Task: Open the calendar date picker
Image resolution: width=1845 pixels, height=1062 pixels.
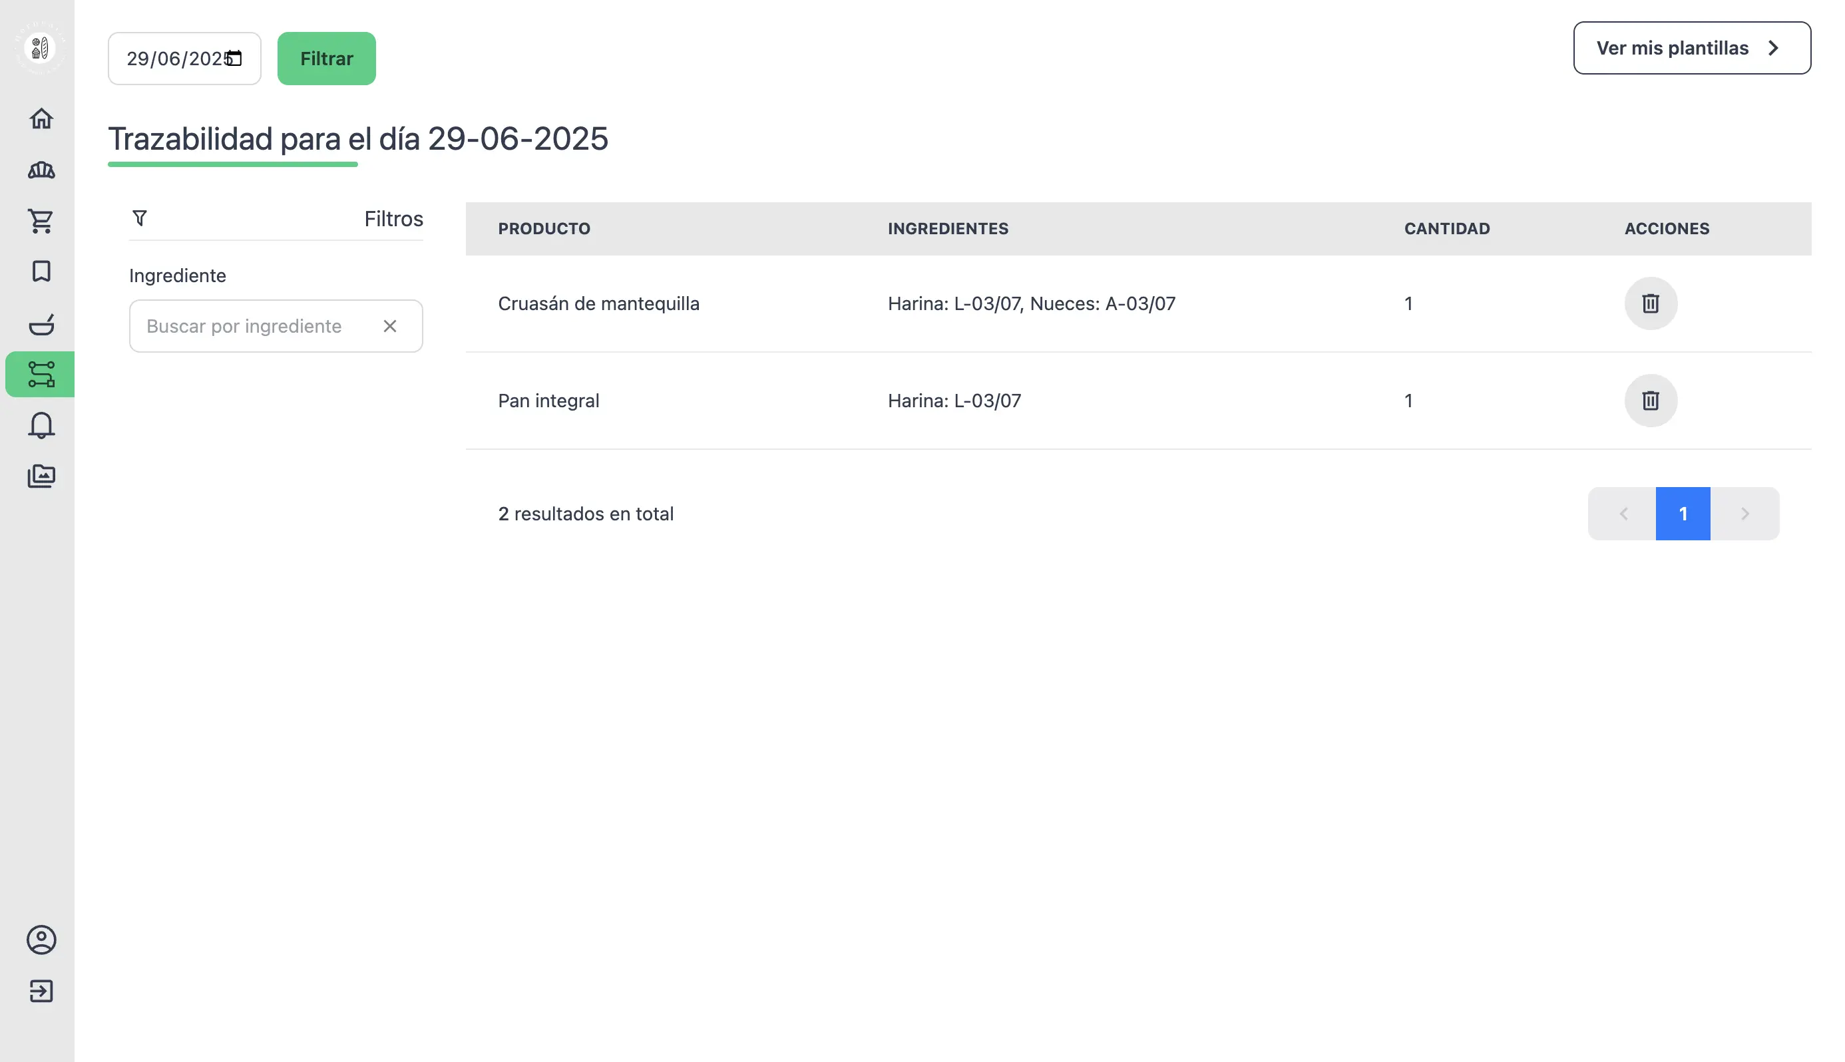Action: [x=234, y=59]
